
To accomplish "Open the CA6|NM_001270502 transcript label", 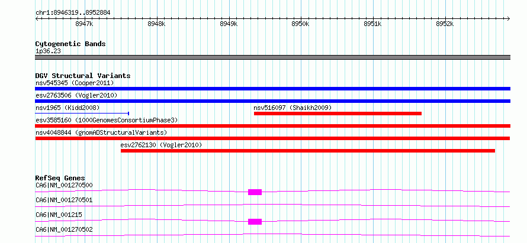I will [64, 229].
